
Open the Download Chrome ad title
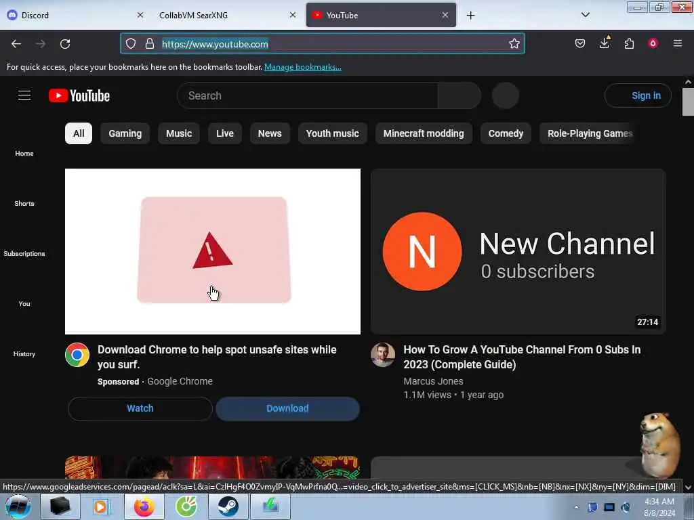(x=217, y=357)
